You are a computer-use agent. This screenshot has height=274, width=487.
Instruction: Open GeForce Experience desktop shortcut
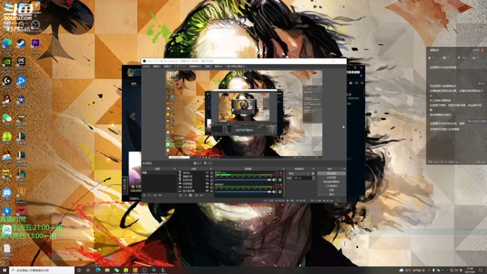point(7,63)
